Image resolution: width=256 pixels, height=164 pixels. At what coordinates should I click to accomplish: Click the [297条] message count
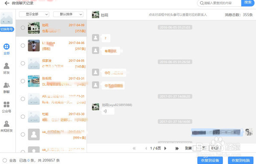[80, 49]
